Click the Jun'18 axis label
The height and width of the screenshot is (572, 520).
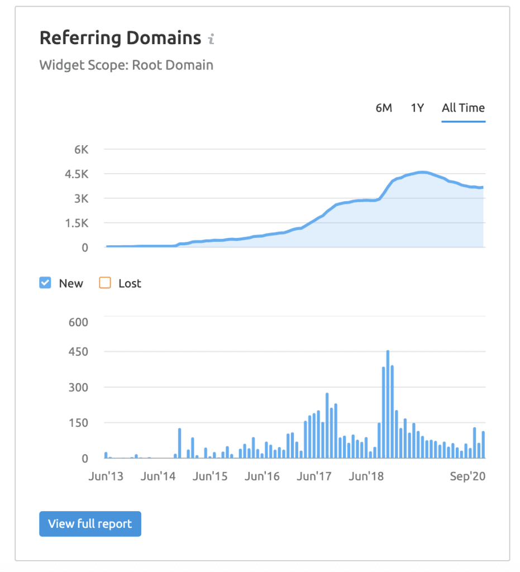point(366,476)
